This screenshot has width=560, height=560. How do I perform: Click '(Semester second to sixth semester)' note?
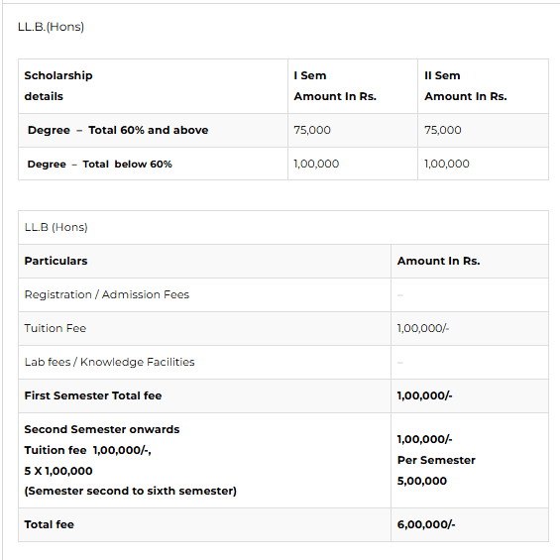(x=131, y=491)
